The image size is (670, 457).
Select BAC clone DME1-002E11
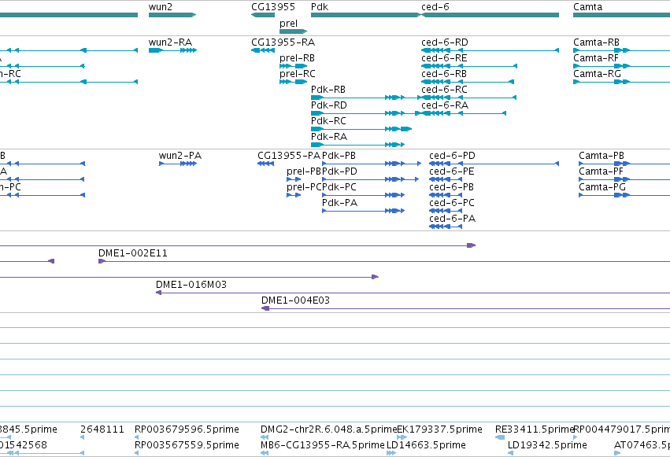coord(384,262)
